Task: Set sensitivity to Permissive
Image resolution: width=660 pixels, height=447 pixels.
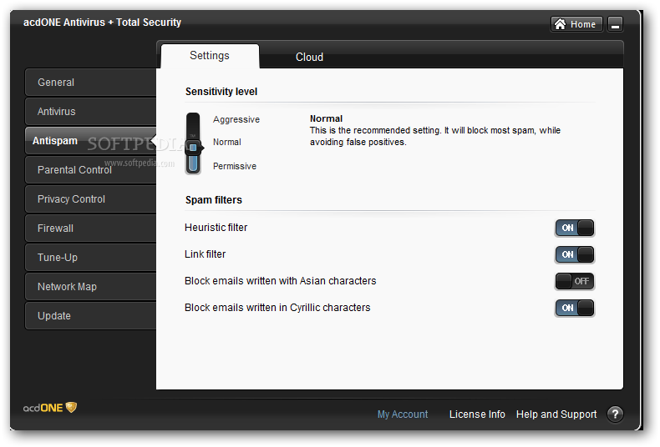Action: point(235,166)
